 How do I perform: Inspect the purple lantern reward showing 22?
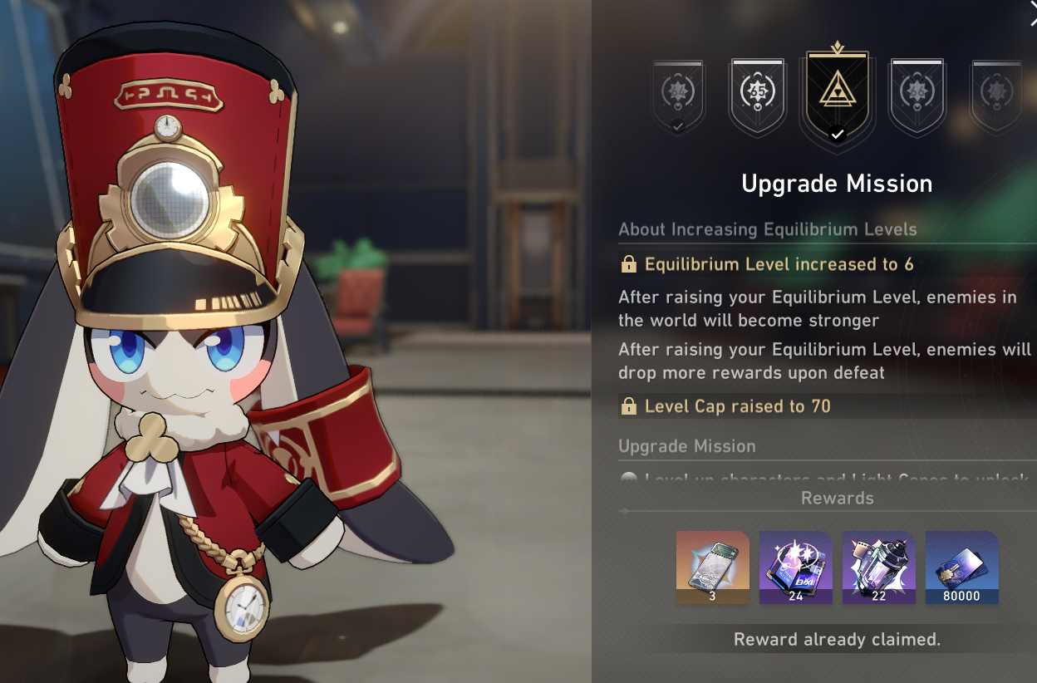pos(879,568)
